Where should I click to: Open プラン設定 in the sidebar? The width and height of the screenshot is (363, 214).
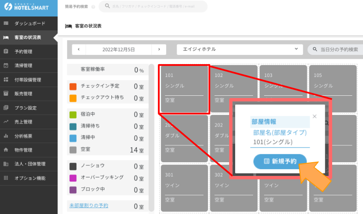click(x=25, y=108)
